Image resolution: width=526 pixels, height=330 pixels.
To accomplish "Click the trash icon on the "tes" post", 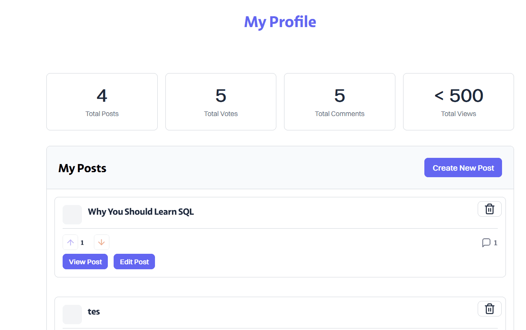I will click(489, 309).
